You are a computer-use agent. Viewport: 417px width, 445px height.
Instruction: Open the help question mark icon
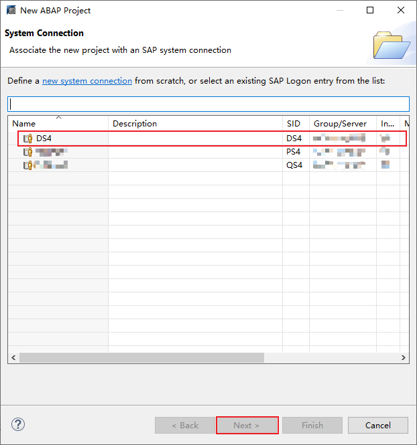click(x=18, y=425)
